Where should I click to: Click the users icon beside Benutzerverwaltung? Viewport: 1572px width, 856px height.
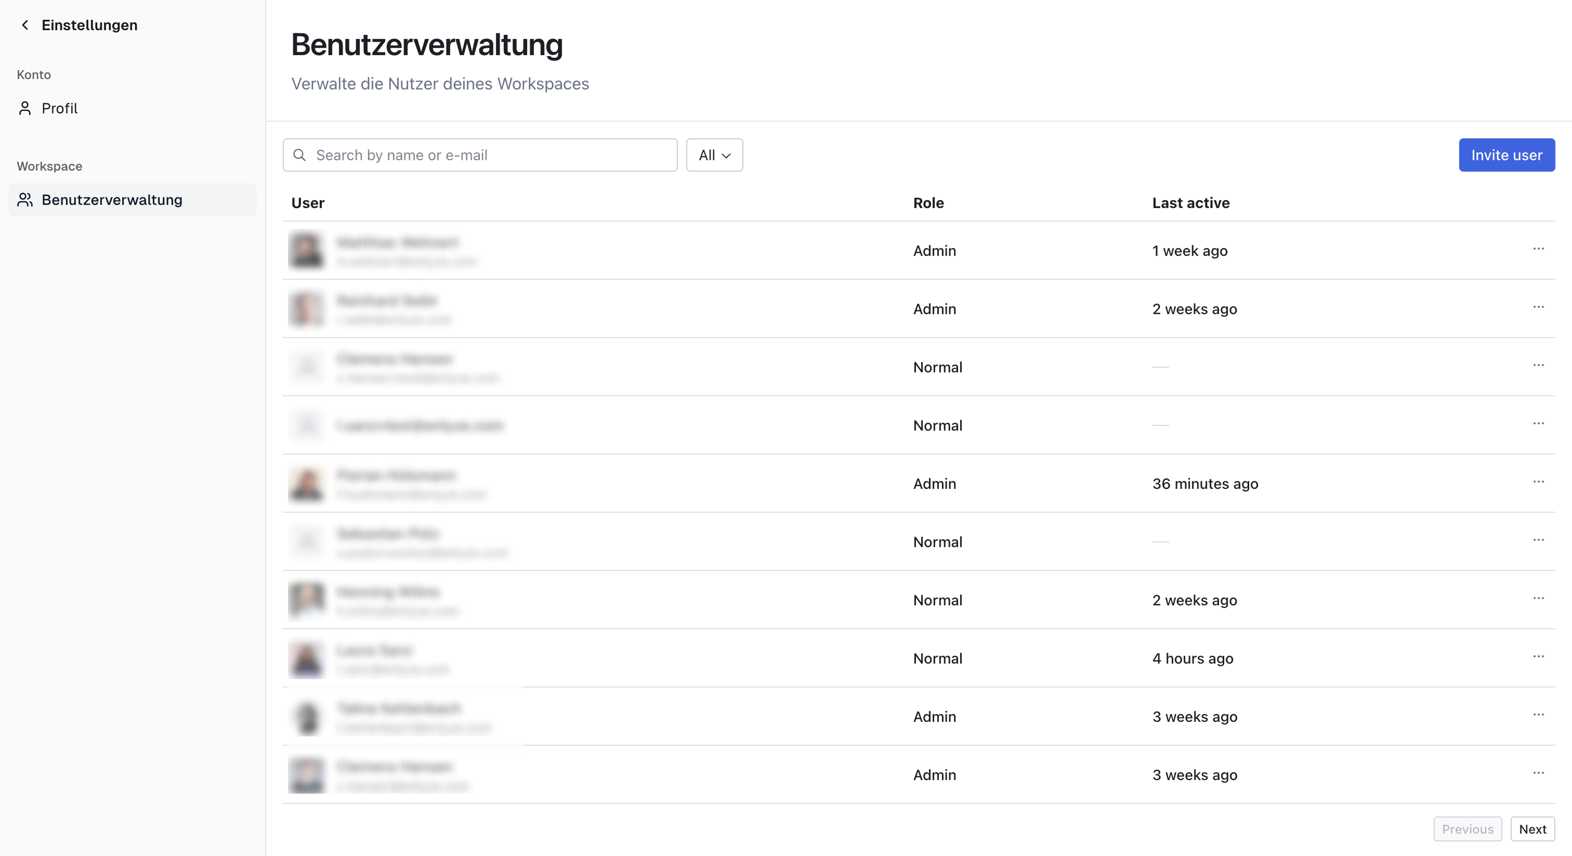coord(25,200)
